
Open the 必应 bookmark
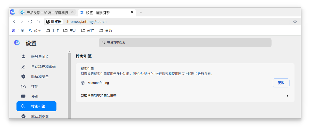click(35, 30)
